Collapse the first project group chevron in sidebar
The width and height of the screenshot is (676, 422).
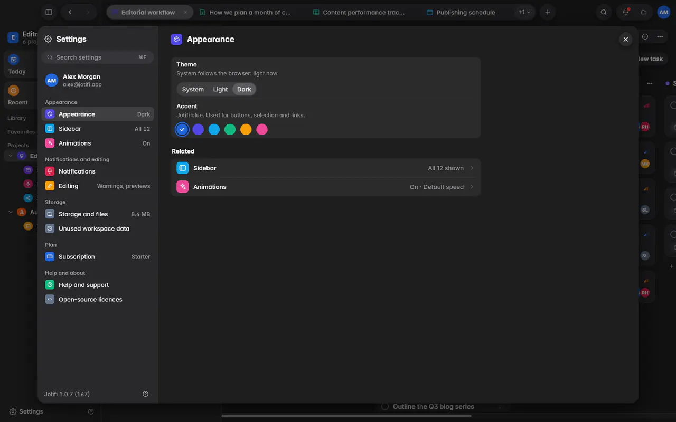pyautogui.click(x=11, y=156)
